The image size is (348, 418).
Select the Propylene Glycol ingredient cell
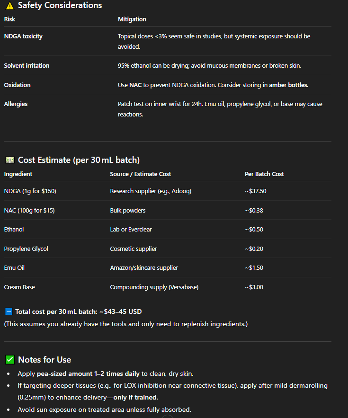coord(26,249)
